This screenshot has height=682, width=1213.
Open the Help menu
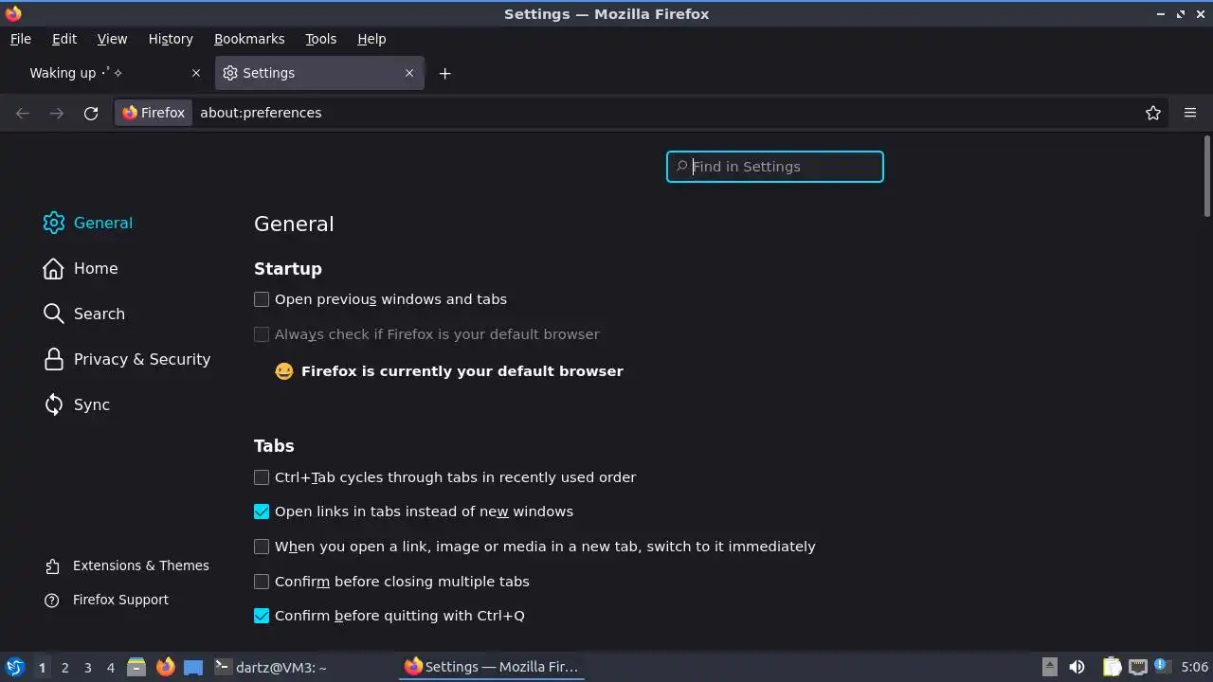[371, 39]
